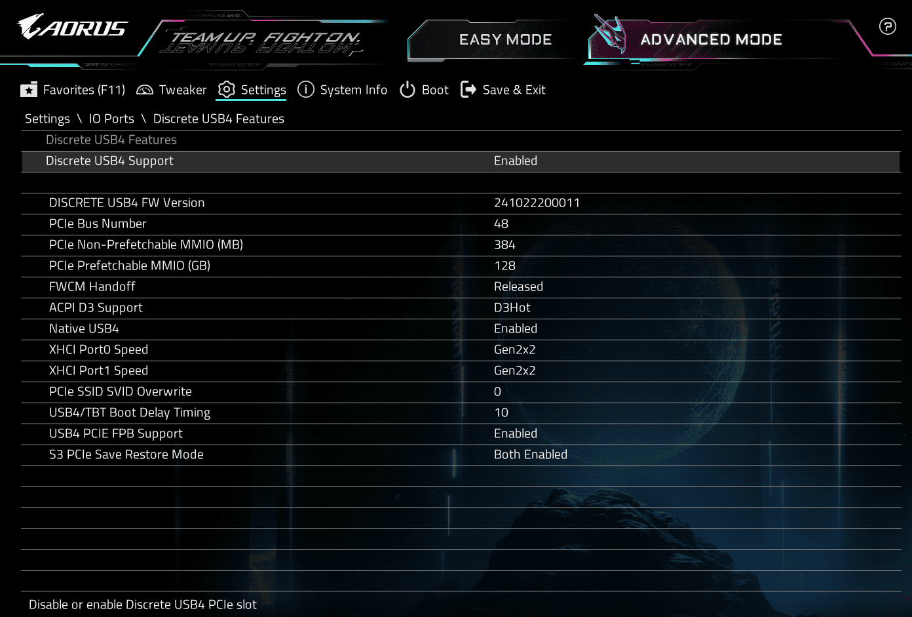Select the Discrete USB4 Support row label

pyautogui.click(x=109, y=161)
